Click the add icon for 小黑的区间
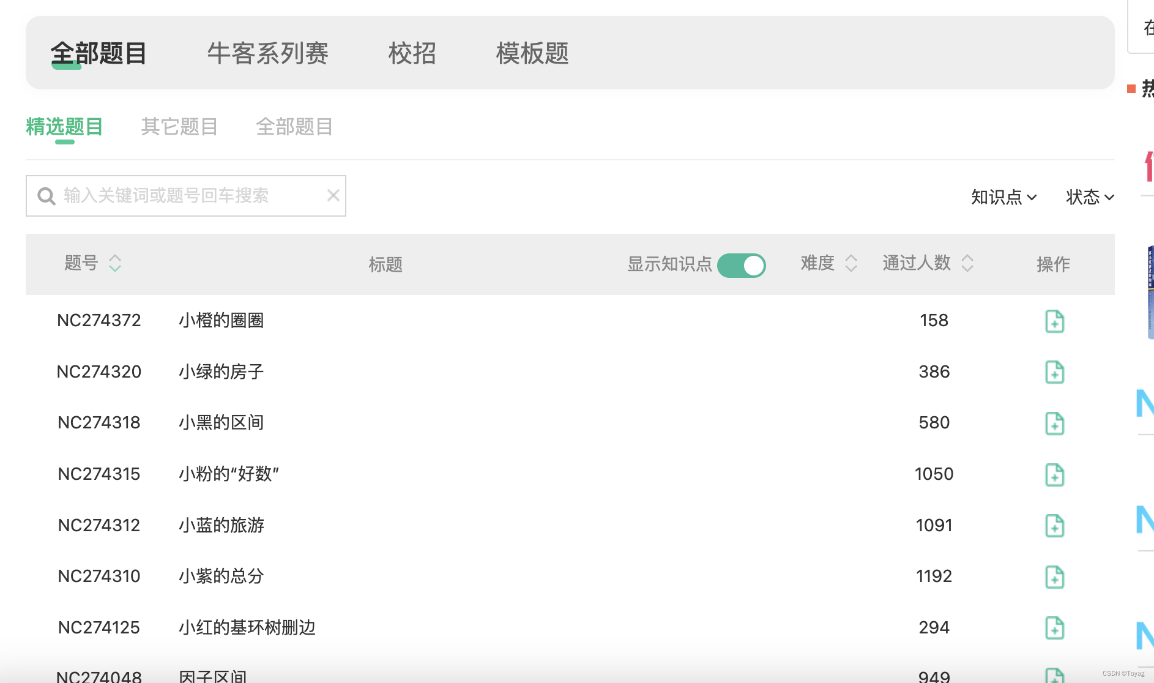1154x683 pixels. (1055, 423)
